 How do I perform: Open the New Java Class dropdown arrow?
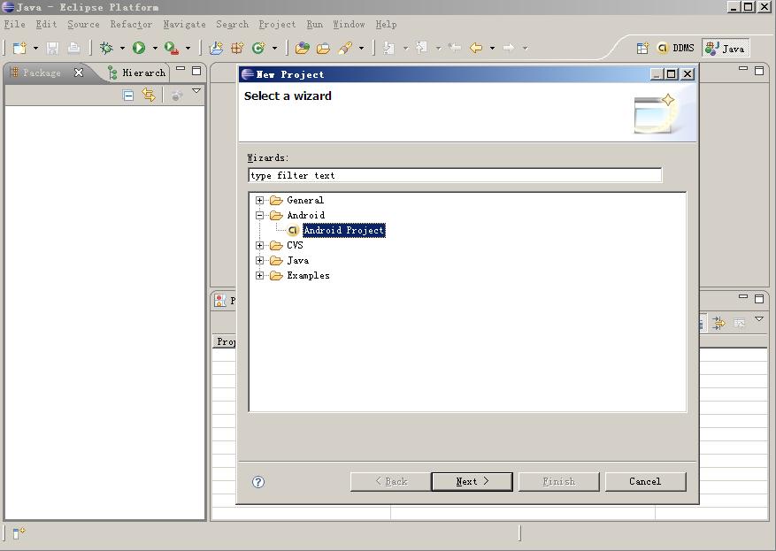[x=274, y=48]
